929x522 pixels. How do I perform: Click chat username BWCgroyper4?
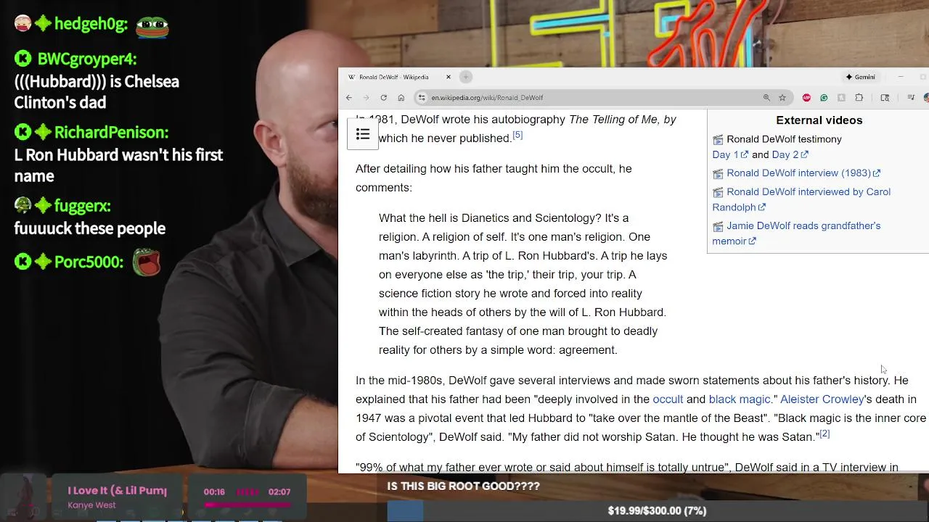tap(87, 59)
